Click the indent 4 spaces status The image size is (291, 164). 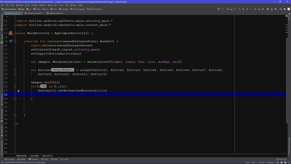(x=271, y=163)
